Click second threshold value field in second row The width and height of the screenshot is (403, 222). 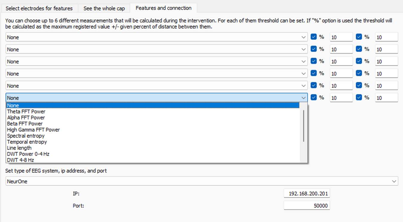386,49
